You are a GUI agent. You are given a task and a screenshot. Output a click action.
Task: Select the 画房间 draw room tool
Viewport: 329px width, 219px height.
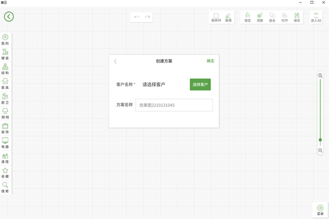coord(215,17)
